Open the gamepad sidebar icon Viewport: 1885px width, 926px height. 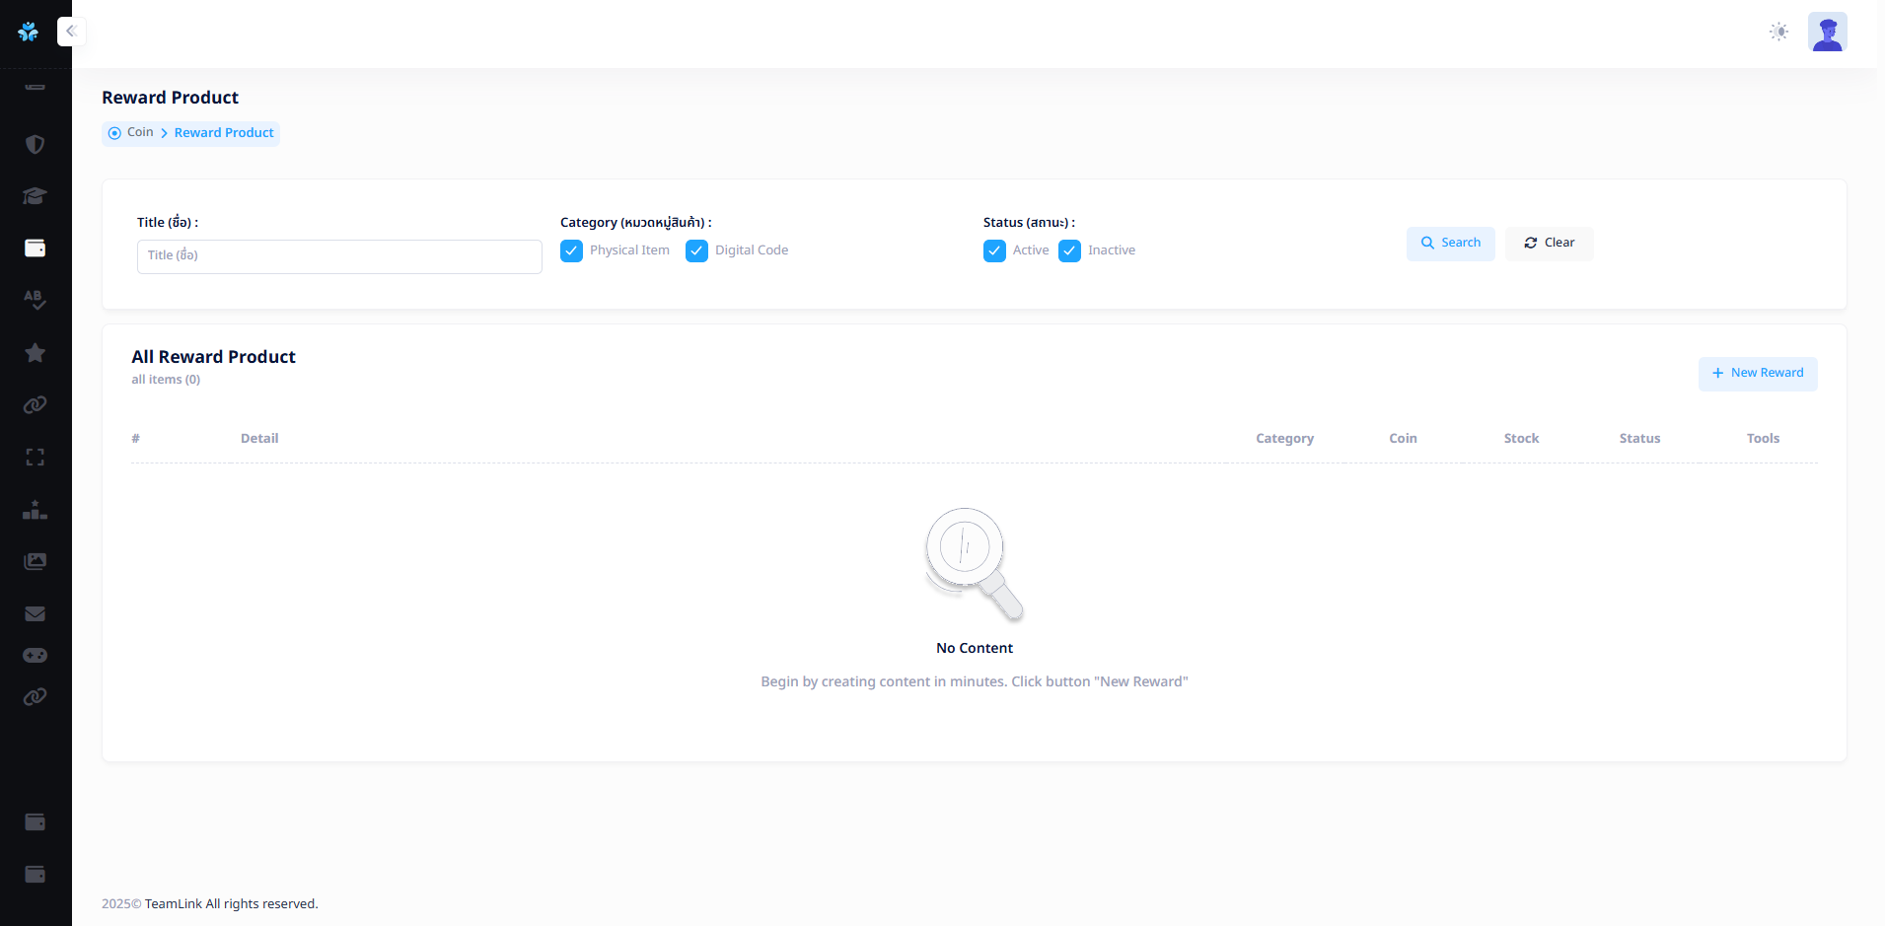pyautogui.click(x=35, y=656)
